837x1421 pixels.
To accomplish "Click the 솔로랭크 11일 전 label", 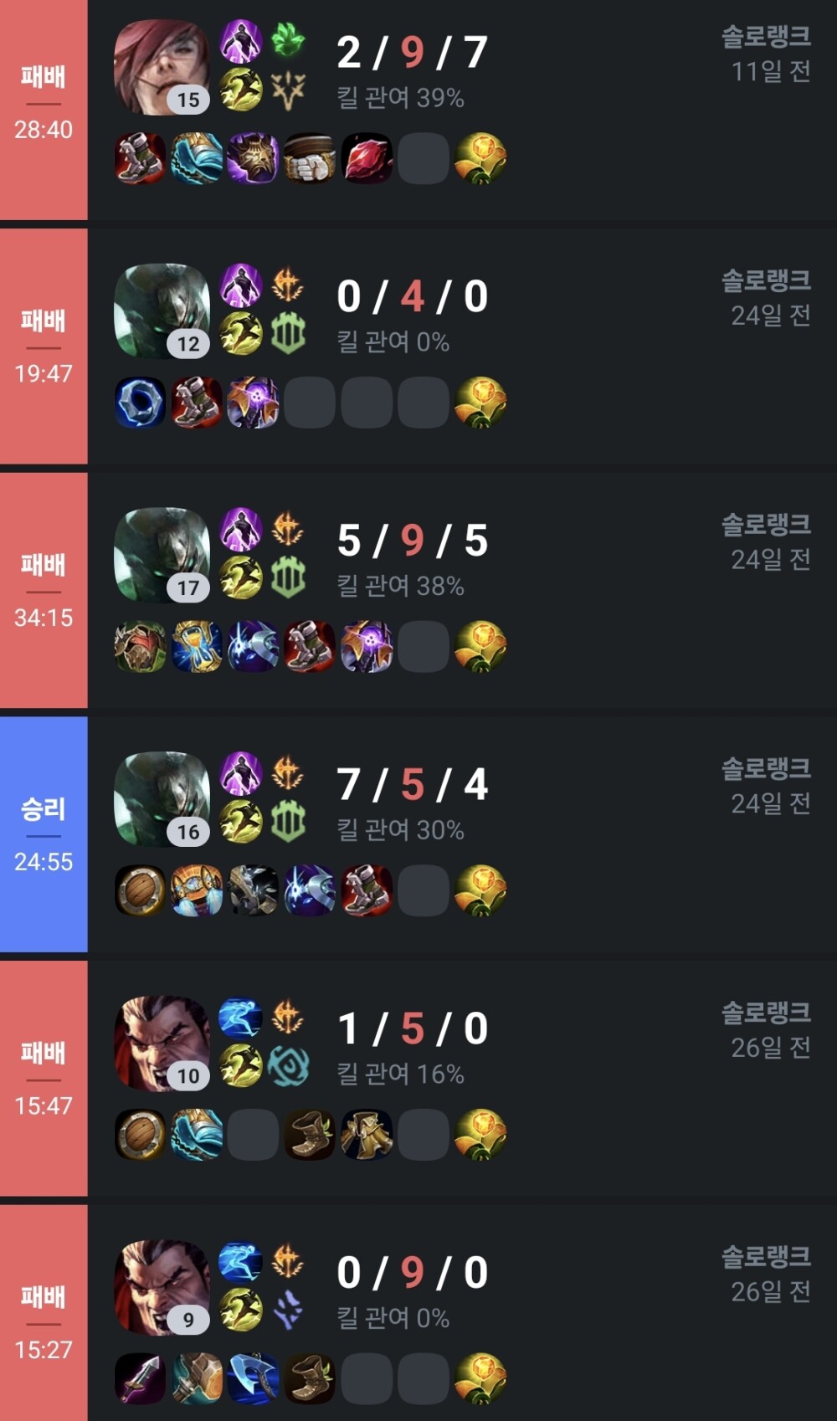I will click(x=766, y=54).
